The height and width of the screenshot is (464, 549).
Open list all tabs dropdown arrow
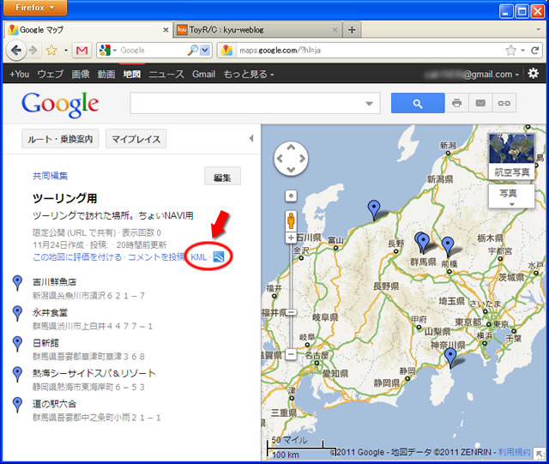coord(538,30)
